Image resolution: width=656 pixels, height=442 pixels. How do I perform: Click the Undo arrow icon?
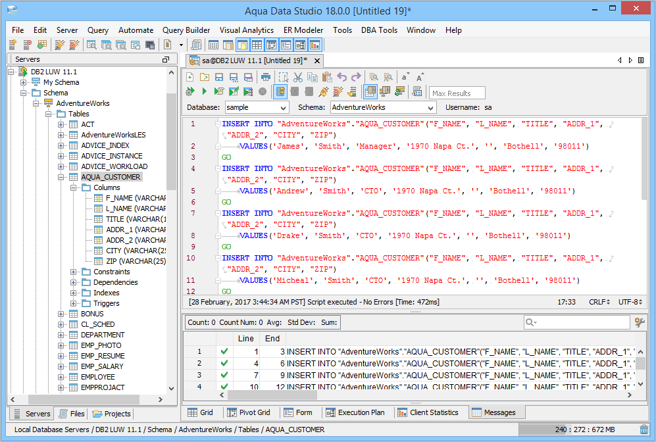point(342,77)
